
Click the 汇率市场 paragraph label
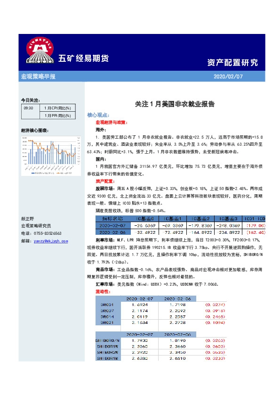tap(105, 284)
